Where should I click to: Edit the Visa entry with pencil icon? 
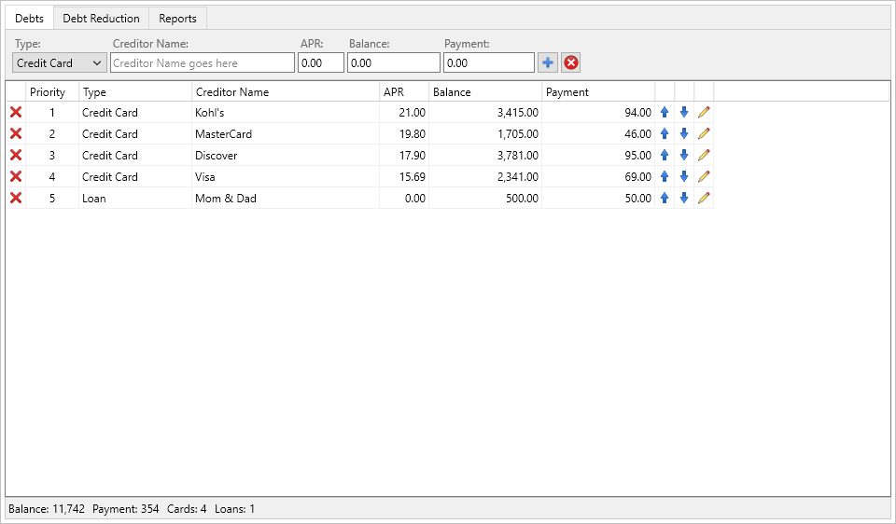click(x=704, y=176)
